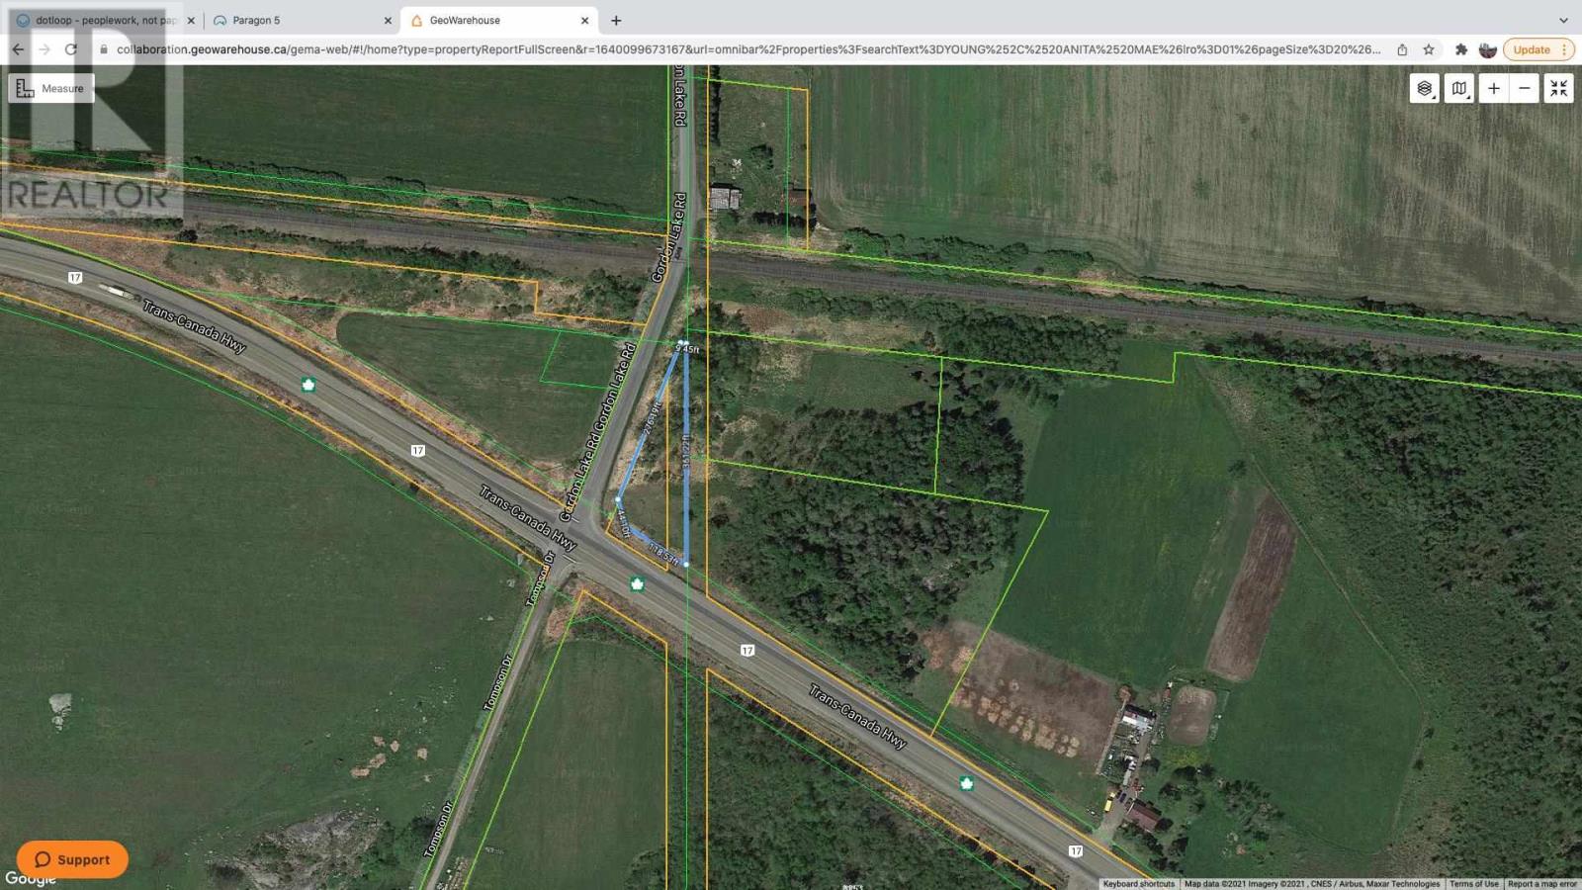Open the browser extensions puzzle icon
The width and height of the screenshot is (1582, 890).
1462,48
